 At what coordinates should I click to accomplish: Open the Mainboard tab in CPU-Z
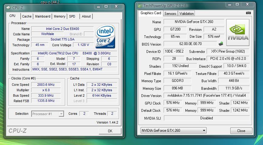click(43, 16)
